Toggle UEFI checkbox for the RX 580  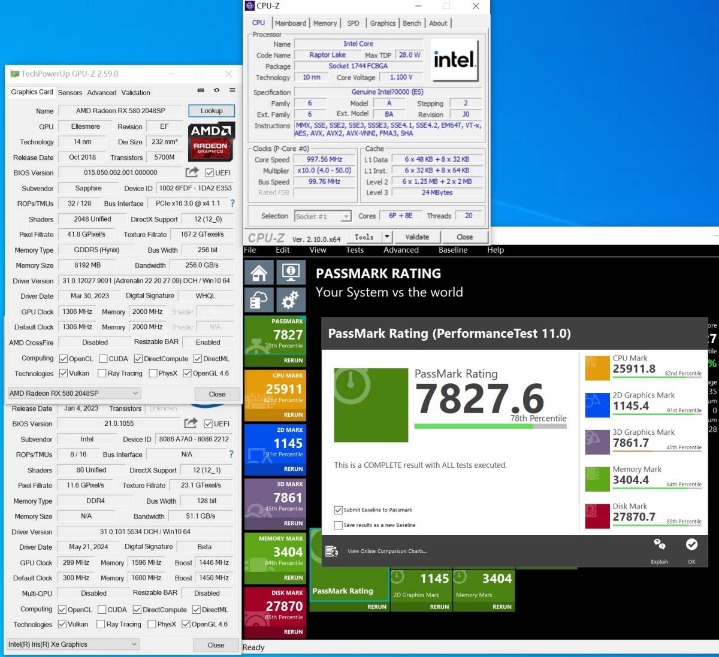(x=209, y=172)
